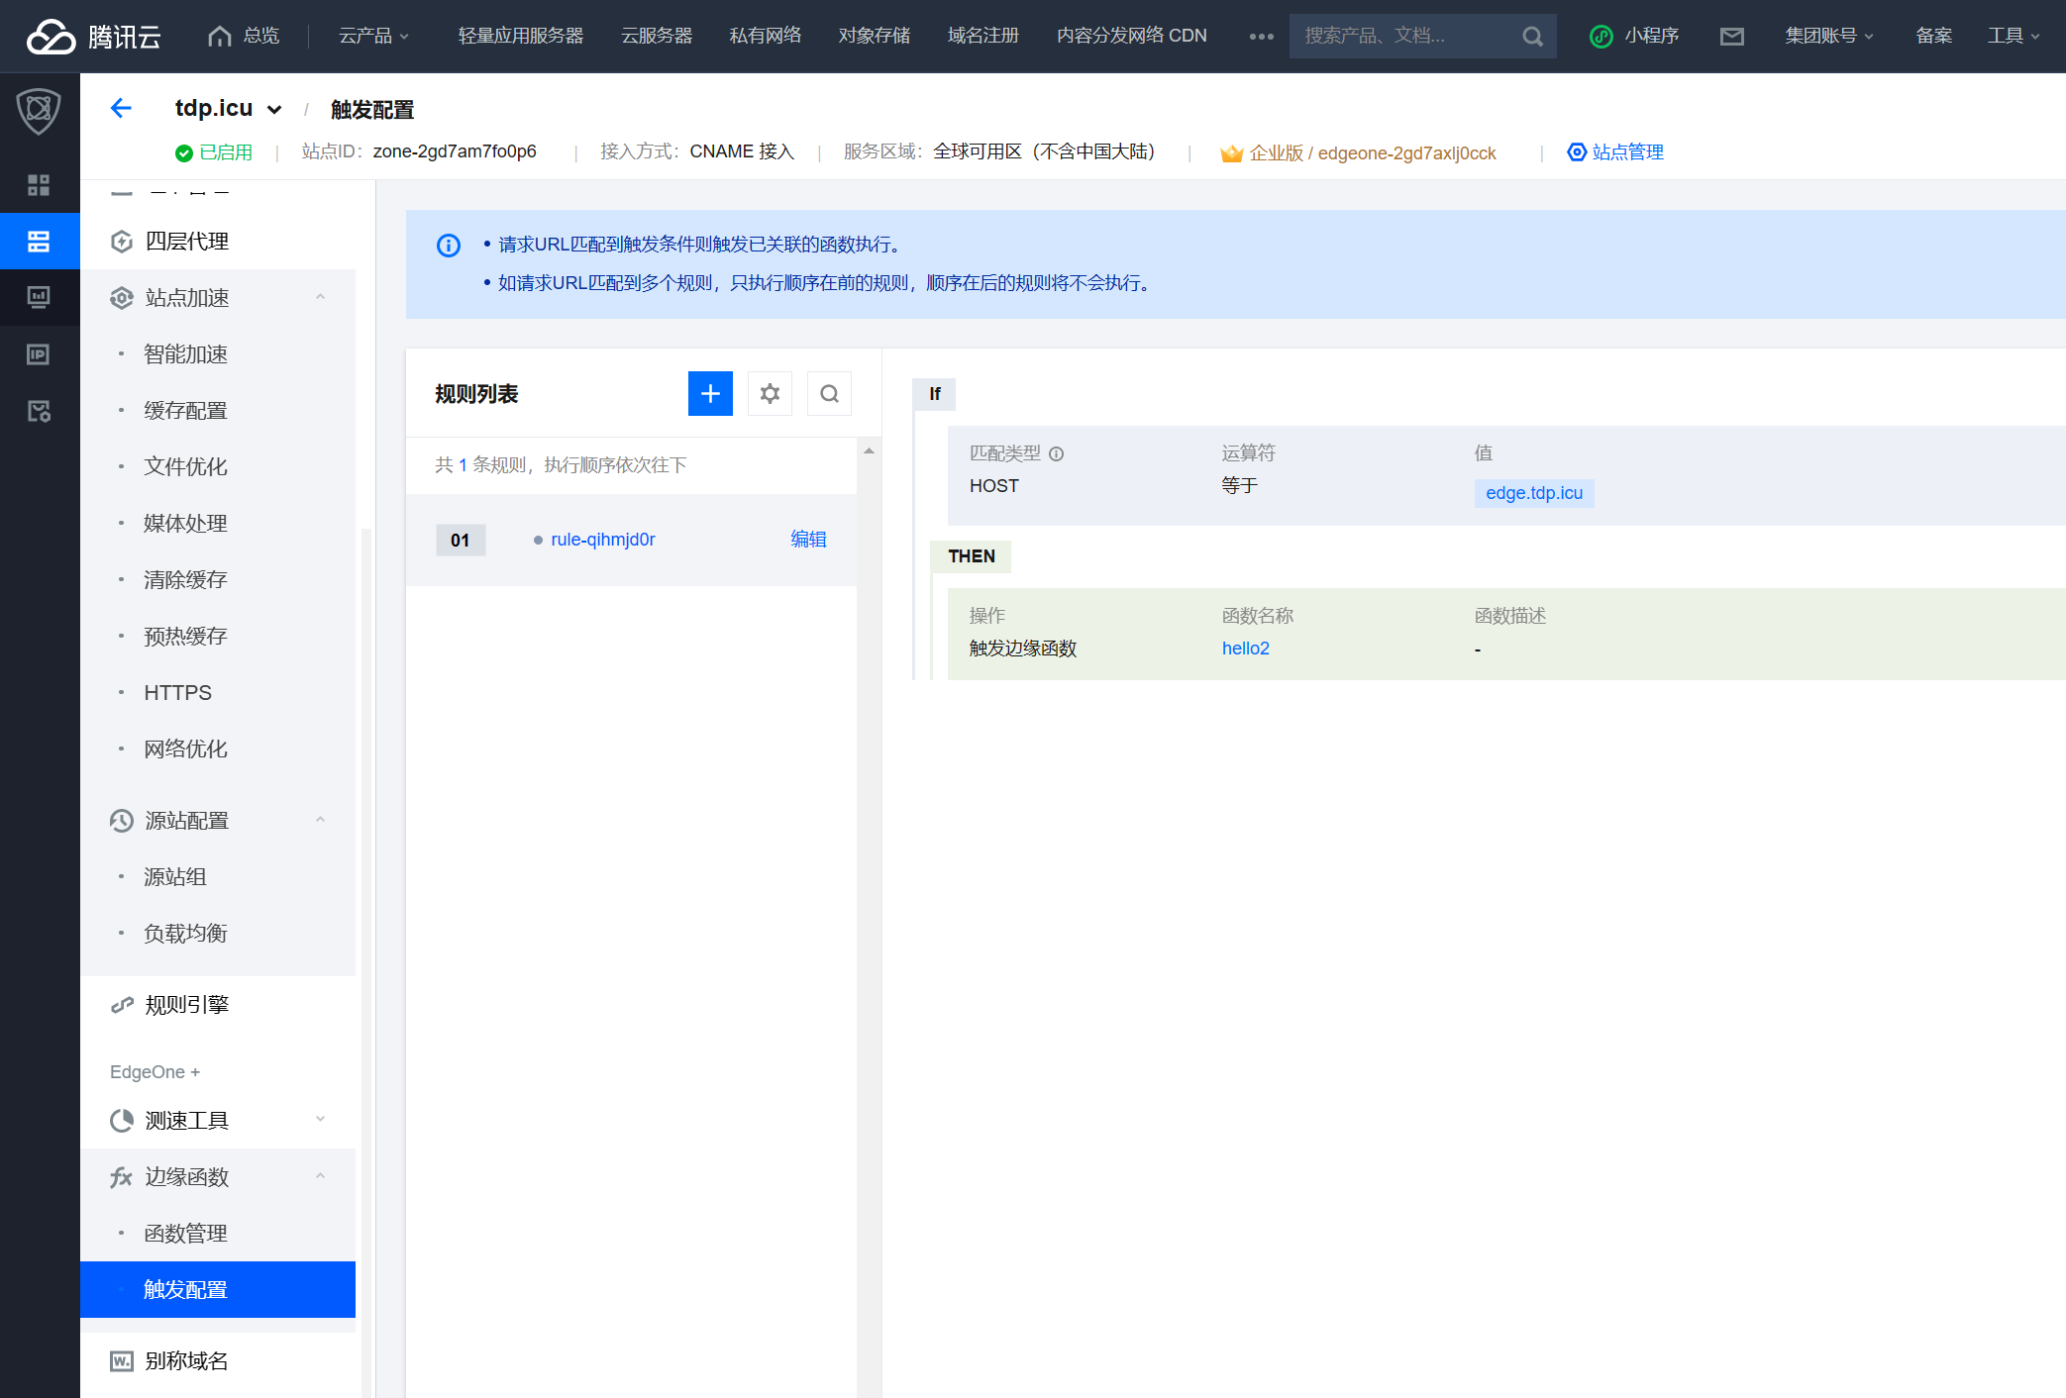This screenshot has width=2066, height=1398.
Task: Collapse the 源站配置 section
Action: 320,820
